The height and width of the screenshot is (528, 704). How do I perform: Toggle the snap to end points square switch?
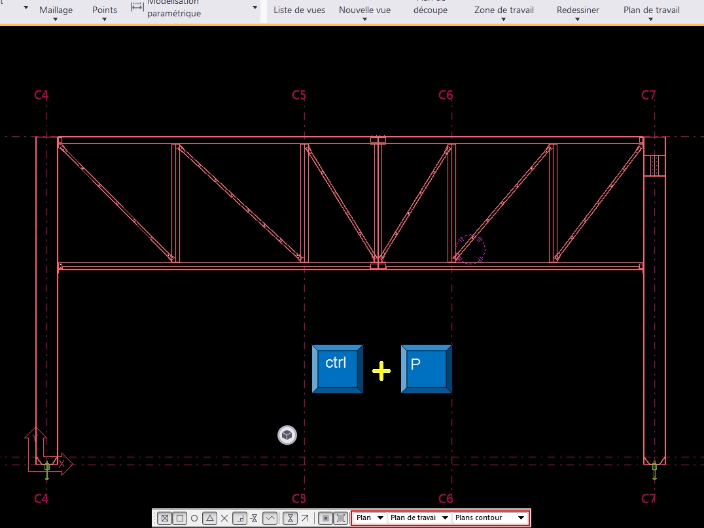(180, 518)
